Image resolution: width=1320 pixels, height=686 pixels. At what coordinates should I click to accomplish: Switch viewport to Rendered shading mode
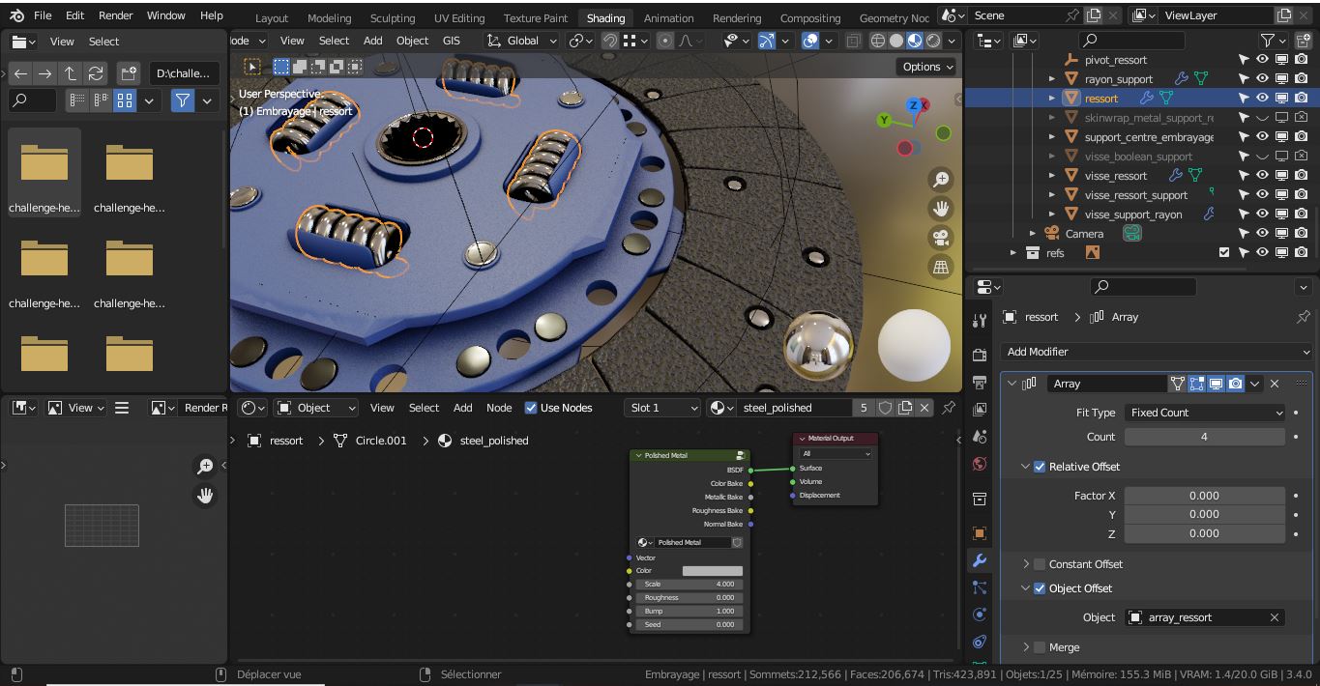pos(933,41)
